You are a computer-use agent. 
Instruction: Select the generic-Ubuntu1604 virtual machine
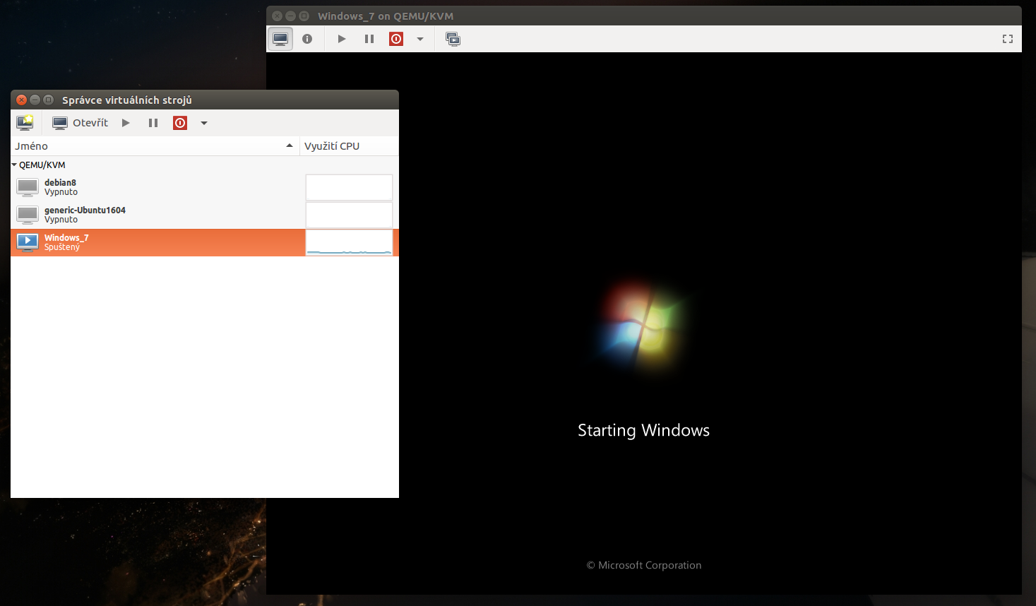[x=205, y=215]
